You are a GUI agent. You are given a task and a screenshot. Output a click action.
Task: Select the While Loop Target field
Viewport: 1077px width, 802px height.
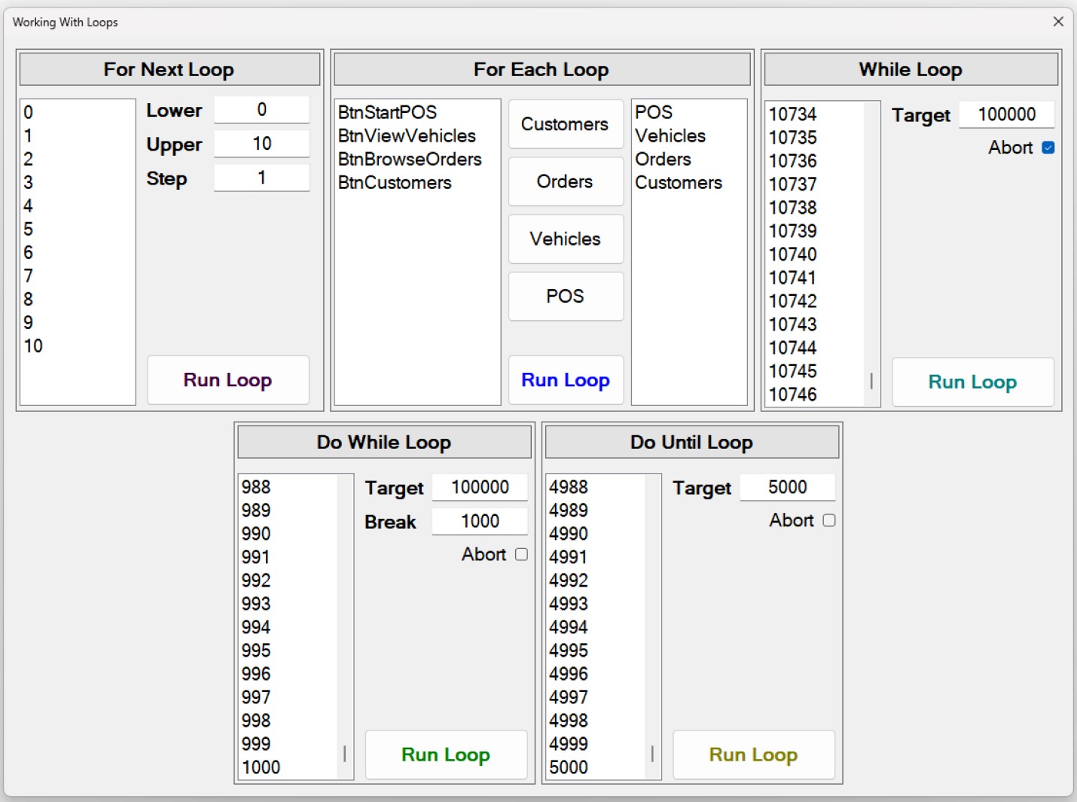tap(1006, 114)
